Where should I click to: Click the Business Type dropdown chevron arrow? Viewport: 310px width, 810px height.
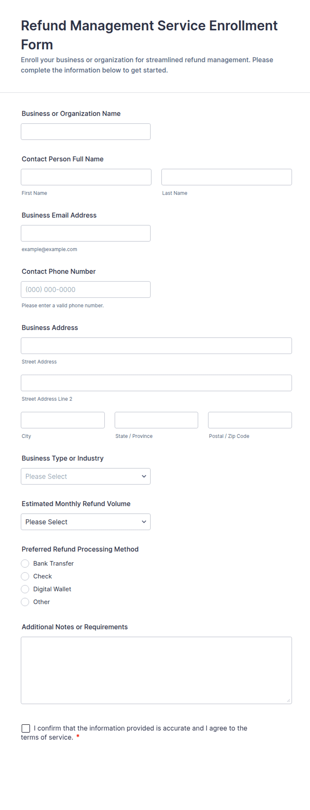[x=144, y=476]
